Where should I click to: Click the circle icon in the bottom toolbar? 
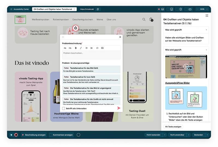click(x=78, y=135)
